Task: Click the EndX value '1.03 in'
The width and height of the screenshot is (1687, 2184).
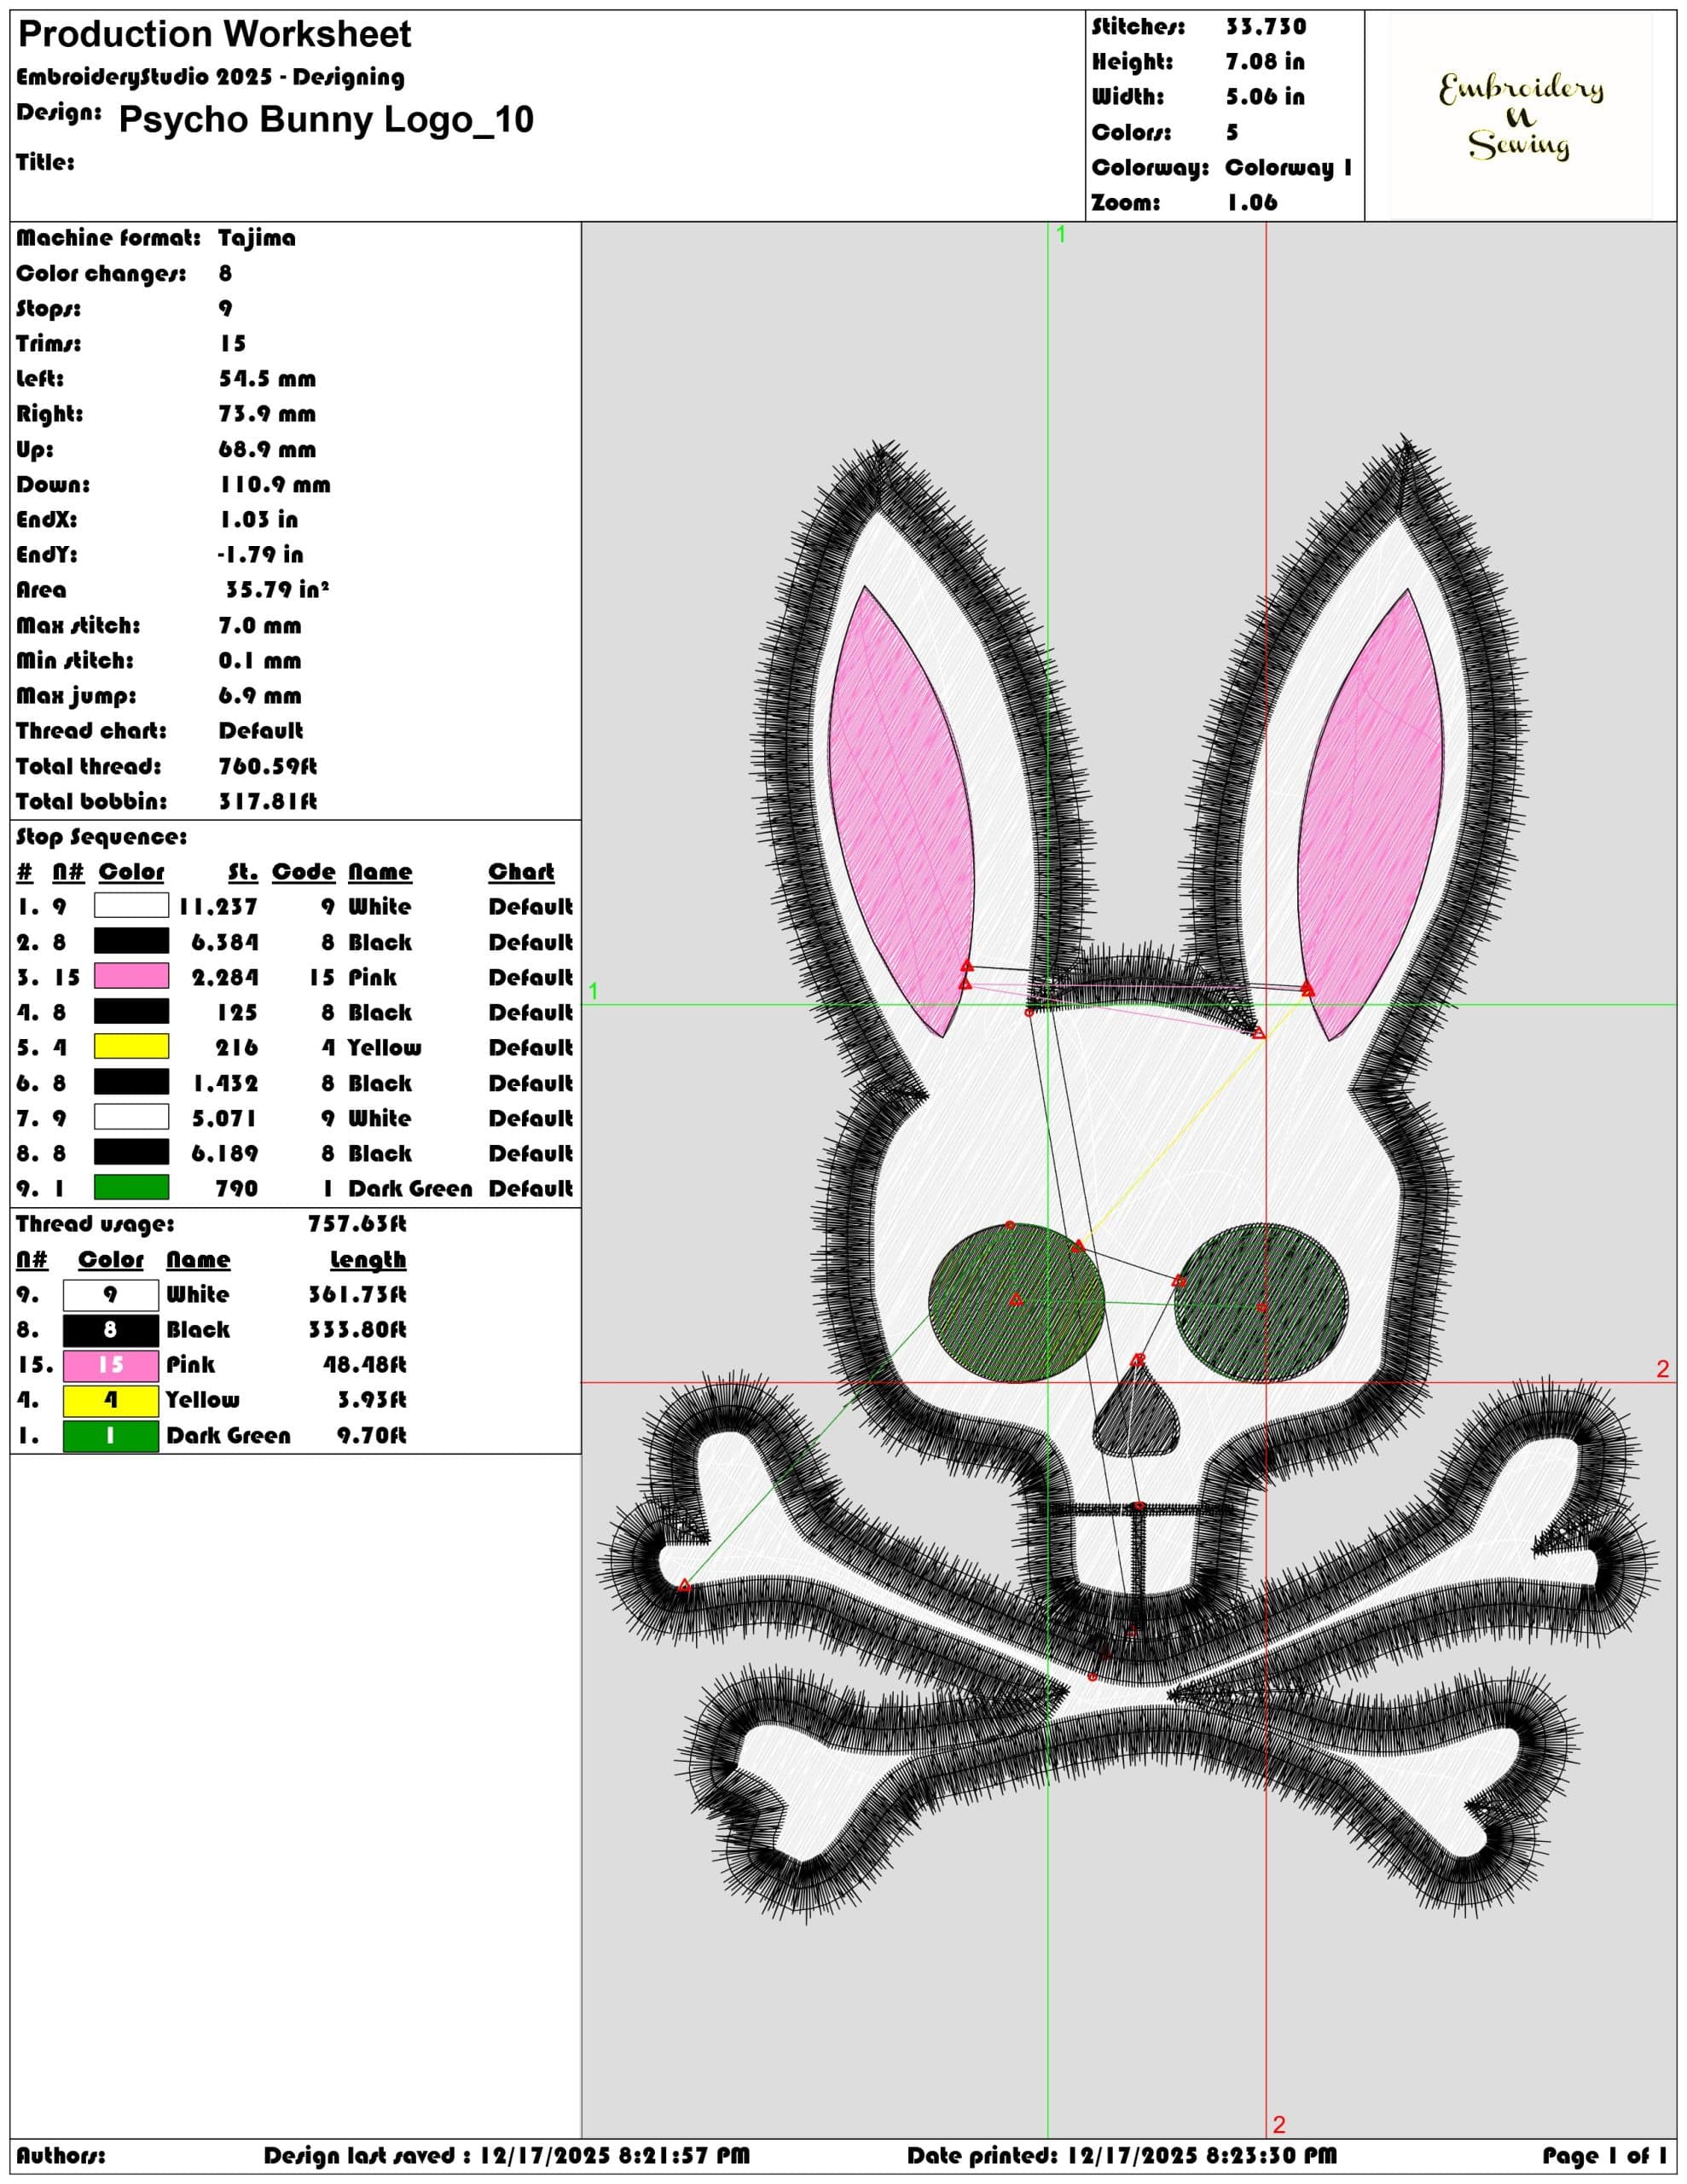Action: click(x=258, y=519)
